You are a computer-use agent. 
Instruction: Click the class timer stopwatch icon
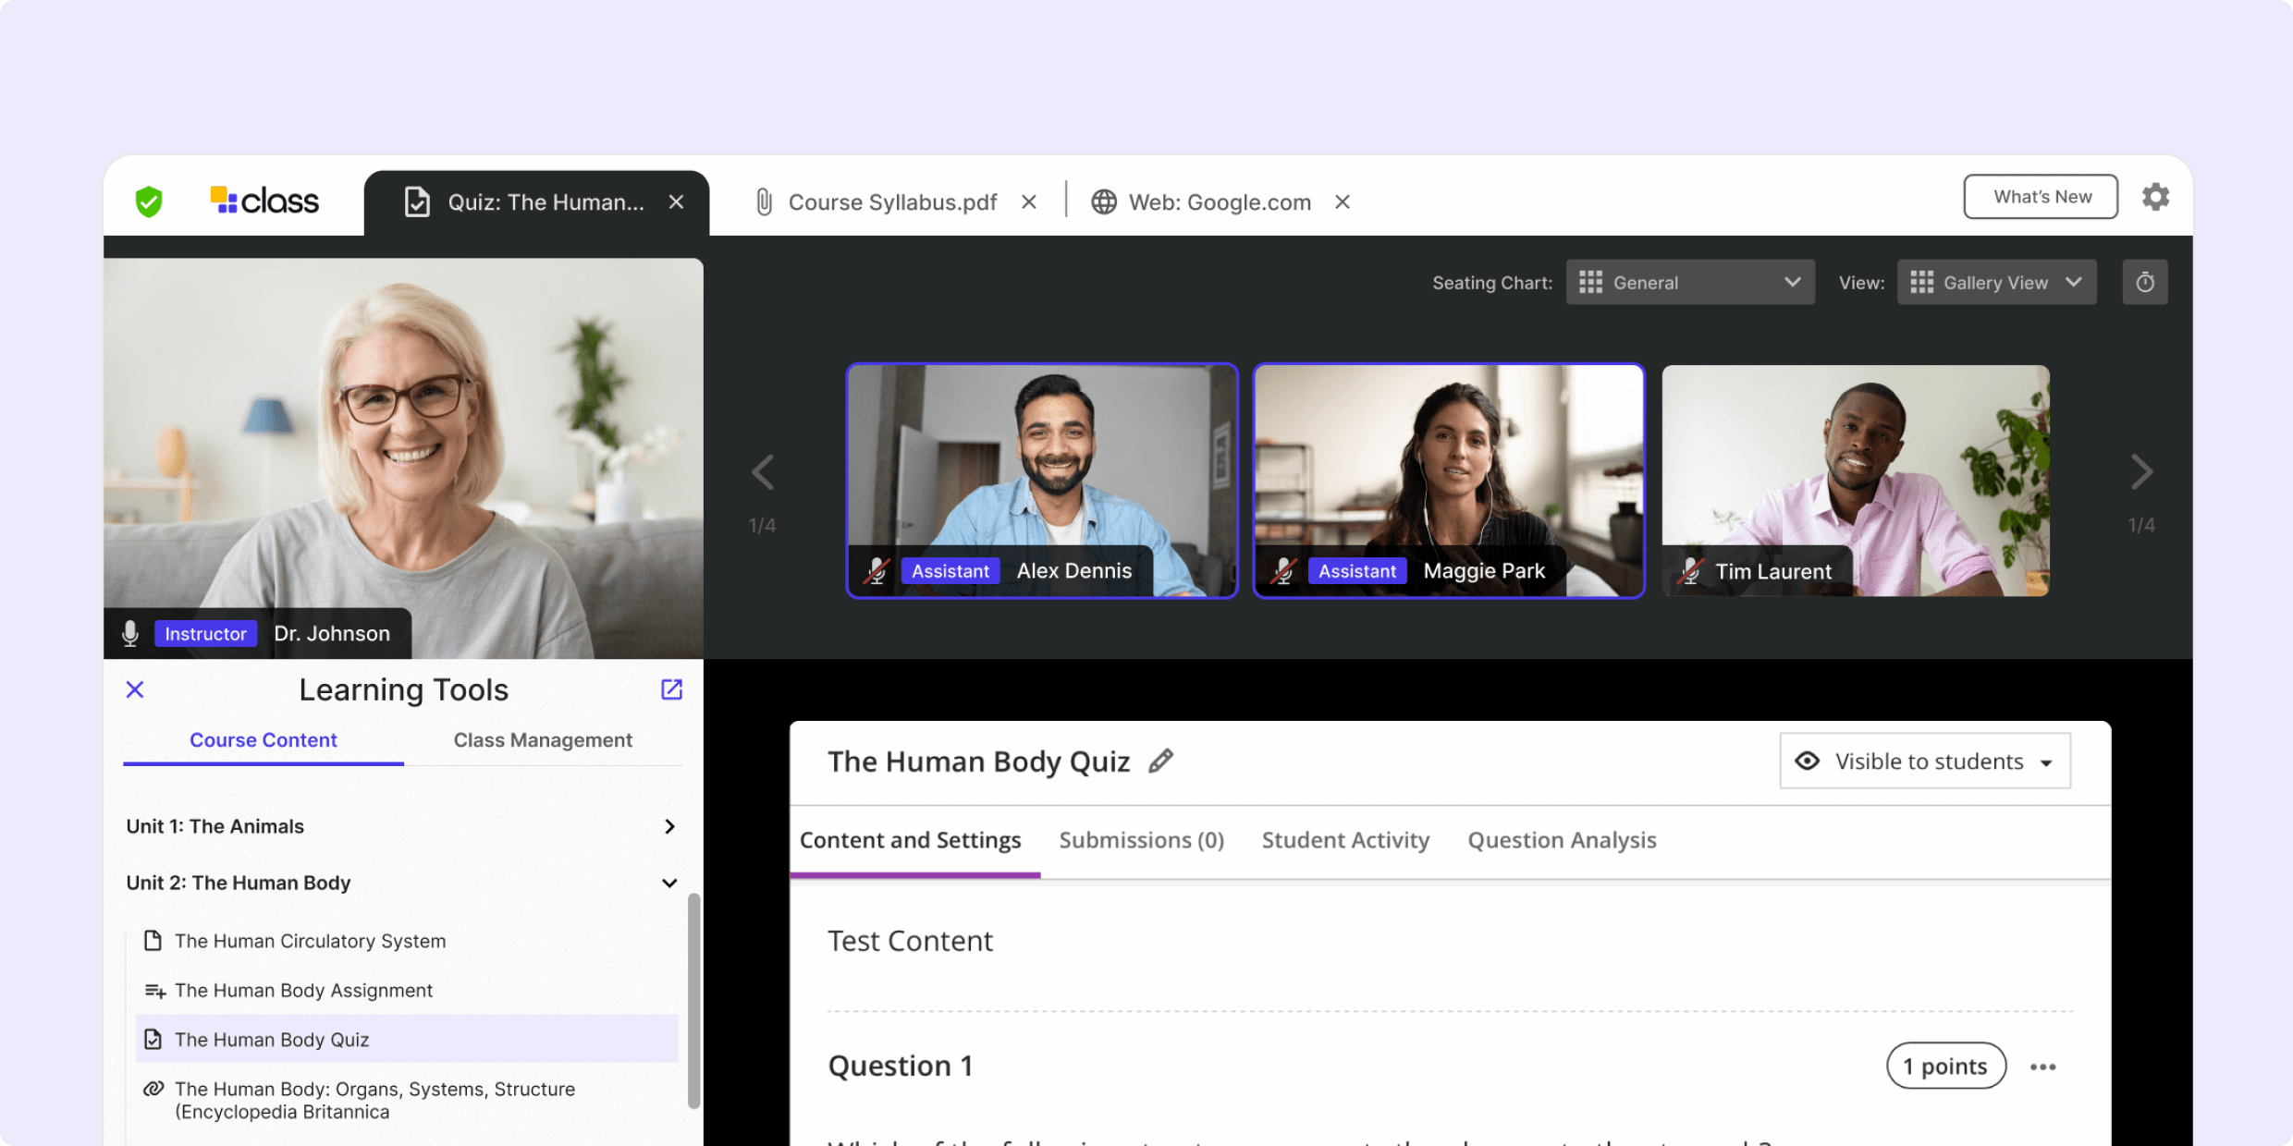[x=2145, y=282]
